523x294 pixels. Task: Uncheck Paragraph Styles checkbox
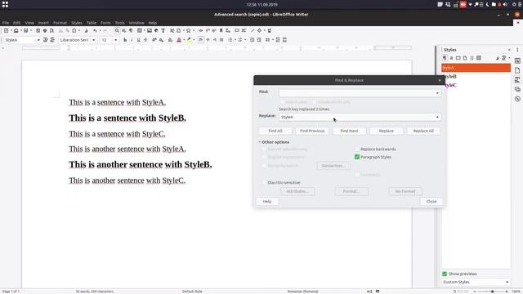pyautogui.click(x=357, y=157)
